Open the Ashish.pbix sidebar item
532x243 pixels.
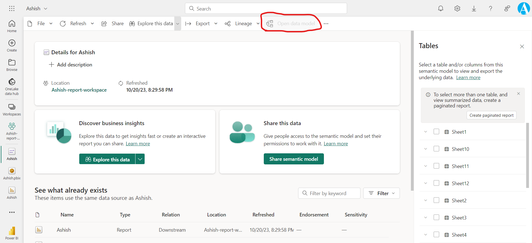[12, 174]
